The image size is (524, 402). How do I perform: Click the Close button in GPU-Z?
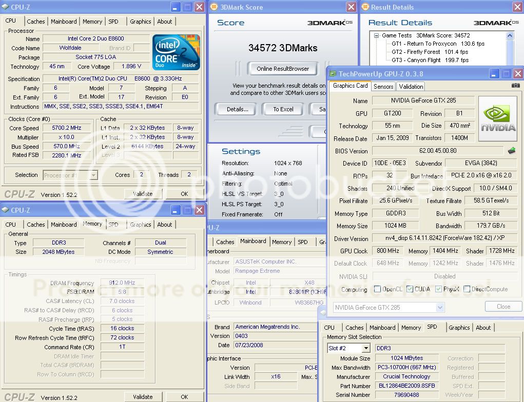tap(503, 307)
